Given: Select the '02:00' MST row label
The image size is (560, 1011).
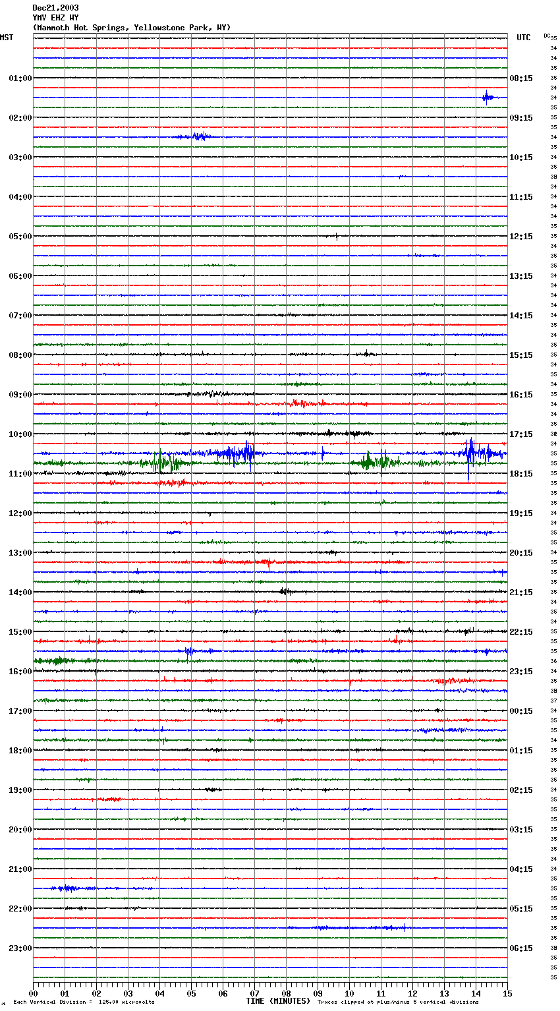Looking at the screenshot, I should [20, 118].
